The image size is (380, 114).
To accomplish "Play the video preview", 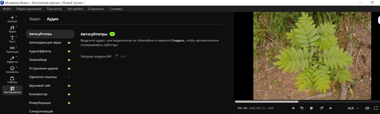I will point(312,108).
